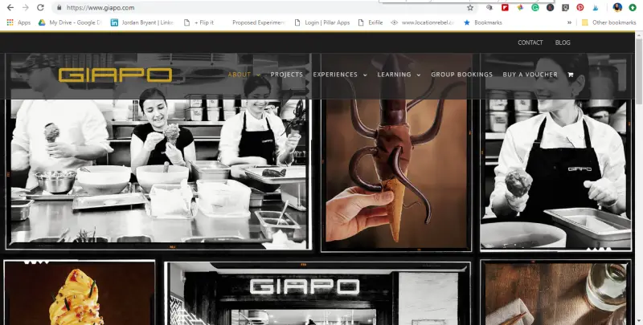Click the wooden table with glass photo

click(x=555, y=293)
